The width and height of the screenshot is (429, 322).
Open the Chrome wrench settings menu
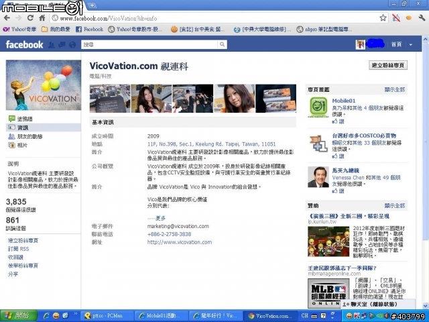click(422, 18)
